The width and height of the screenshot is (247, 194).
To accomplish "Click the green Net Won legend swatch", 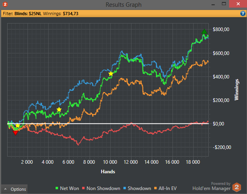I will [x=57, y=188].
